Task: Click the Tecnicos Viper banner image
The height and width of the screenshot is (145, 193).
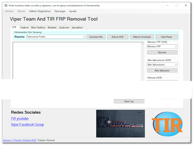Action: click(x=121, y=124)
